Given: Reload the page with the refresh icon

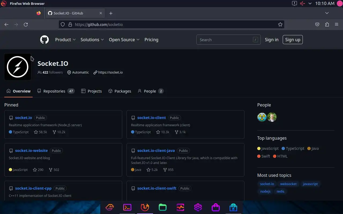Looking at the screenshot, I should [26, 24].
